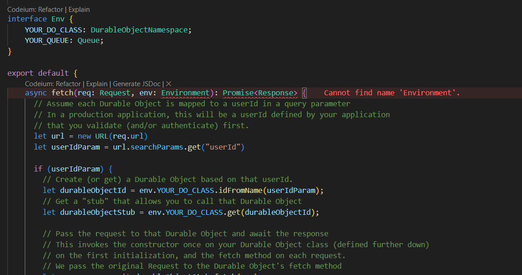Place cursor on YOUR_QUEUE property
This screenshot has height=275, width=522.
pos(48,40)
